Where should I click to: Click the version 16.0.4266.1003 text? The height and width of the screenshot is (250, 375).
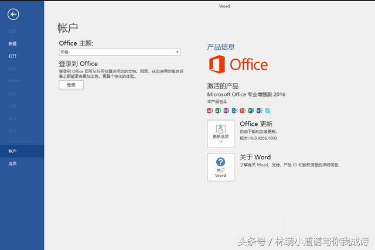(x=258, y=138)
